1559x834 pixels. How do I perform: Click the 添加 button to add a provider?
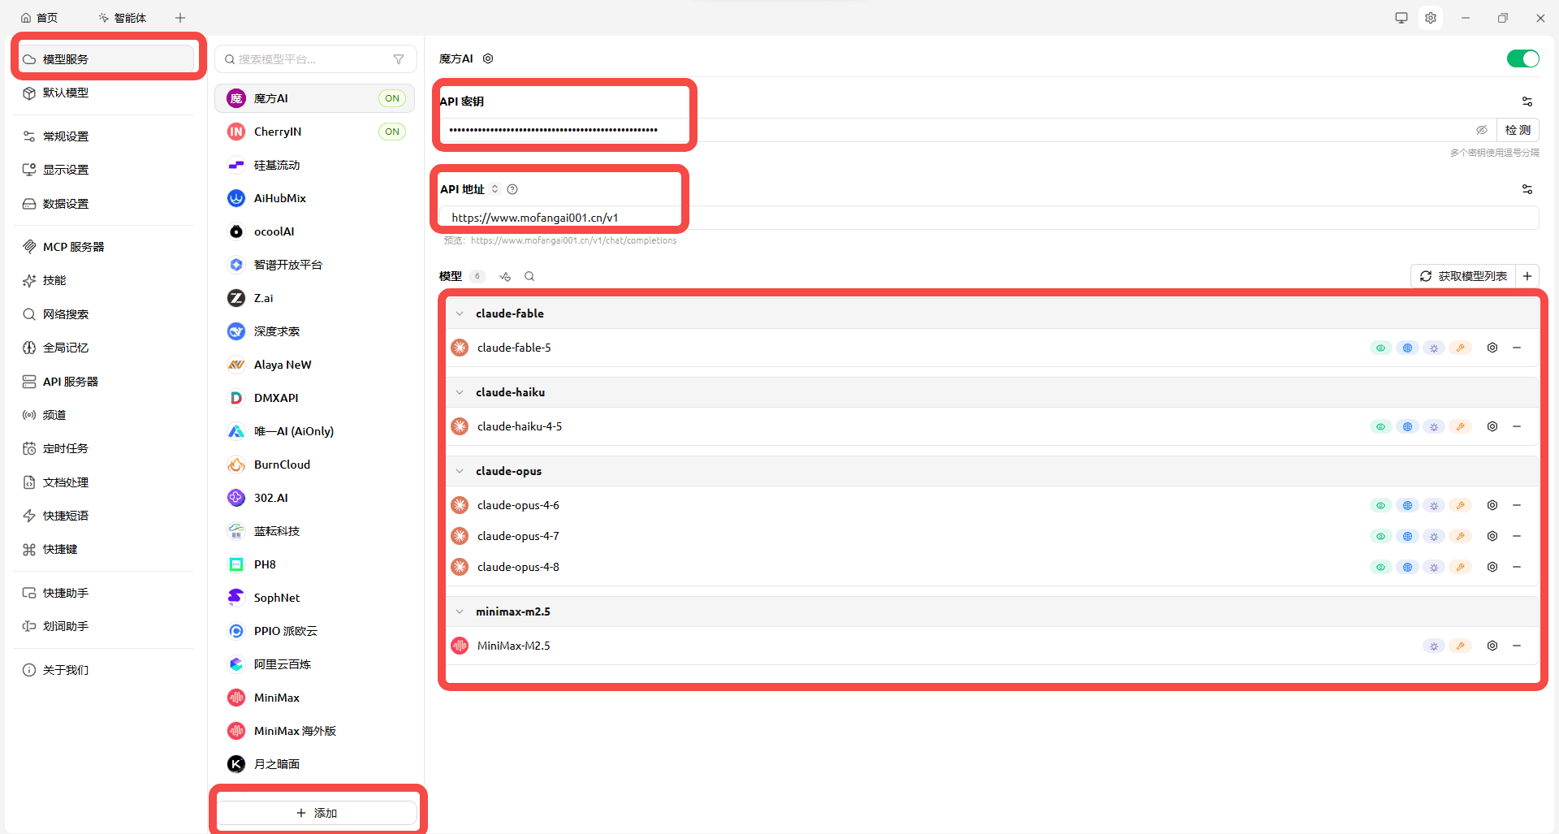(317, 813)
